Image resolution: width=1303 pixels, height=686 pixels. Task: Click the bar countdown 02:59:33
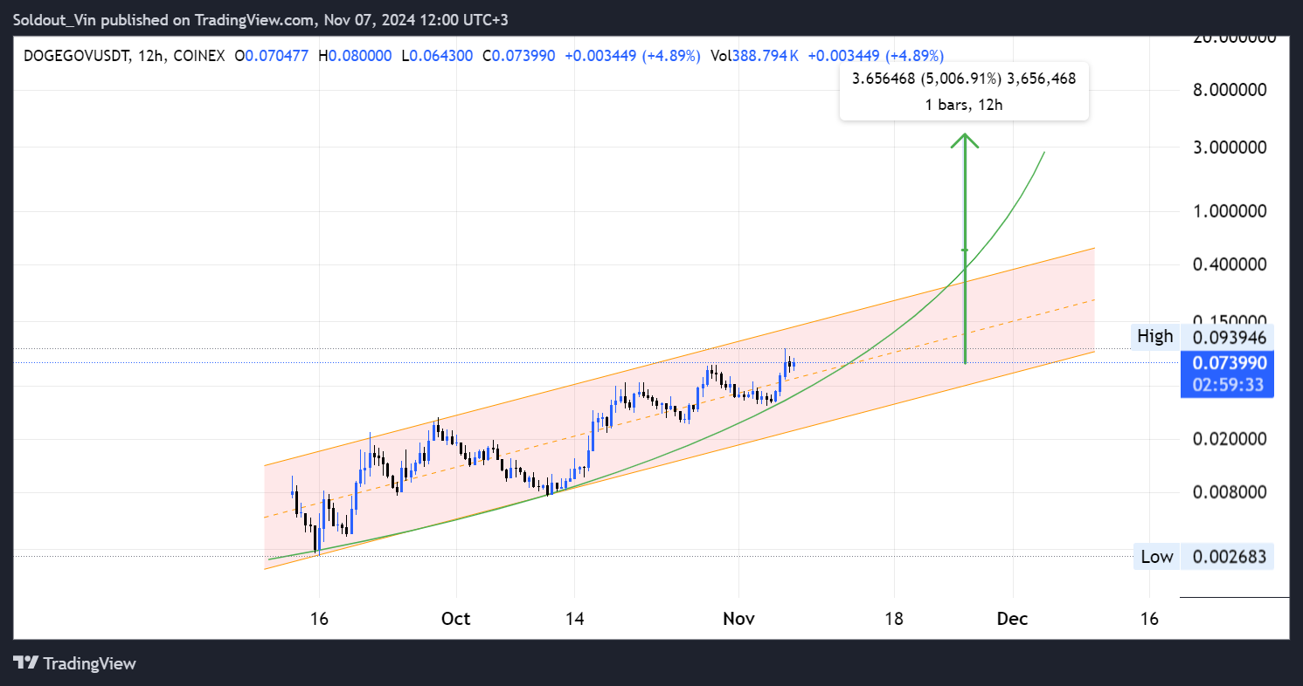click(x=1230, y=385)
